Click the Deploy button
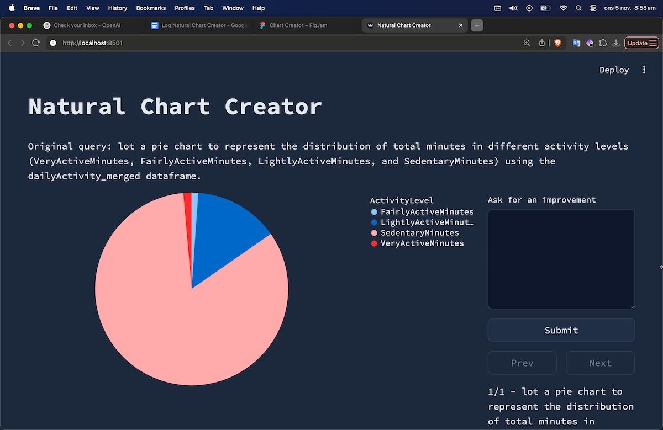The image size is (663, 430). tap(614, 70)
